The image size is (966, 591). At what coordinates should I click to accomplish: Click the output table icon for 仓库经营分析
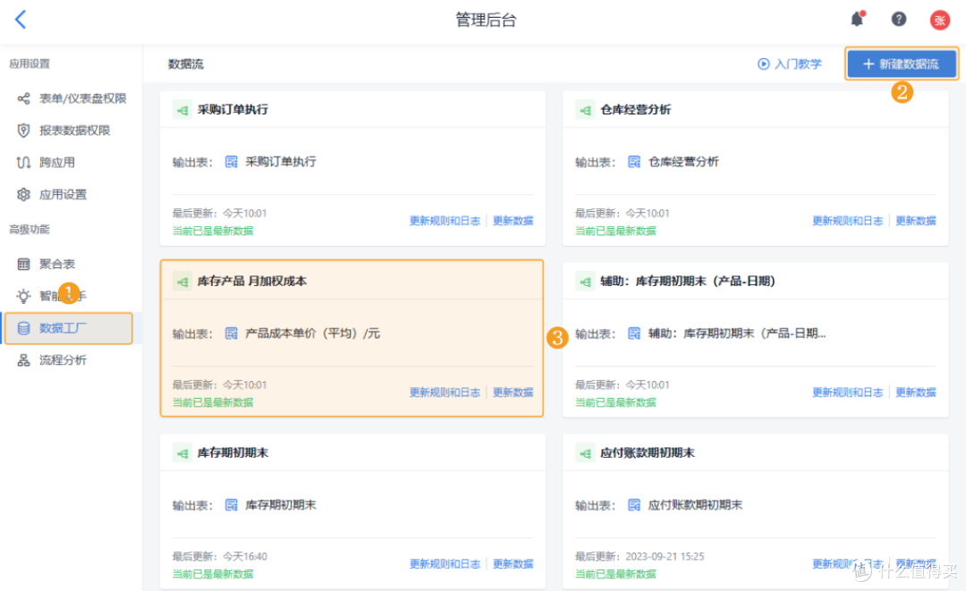click(x=634, y=162)
